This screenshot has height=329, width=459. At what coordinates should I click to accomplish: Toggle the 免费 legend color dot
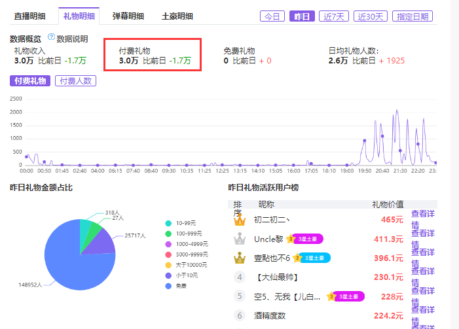[x=168, y=286]
